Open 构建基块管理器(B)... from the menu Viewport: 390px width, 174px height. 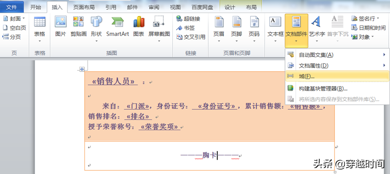coord(337,89)
